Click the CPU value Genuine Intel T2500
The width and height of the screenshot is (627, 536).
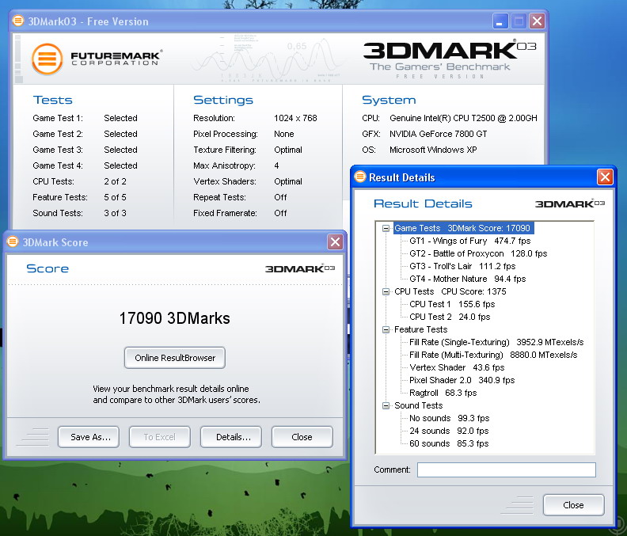[463, 118]
